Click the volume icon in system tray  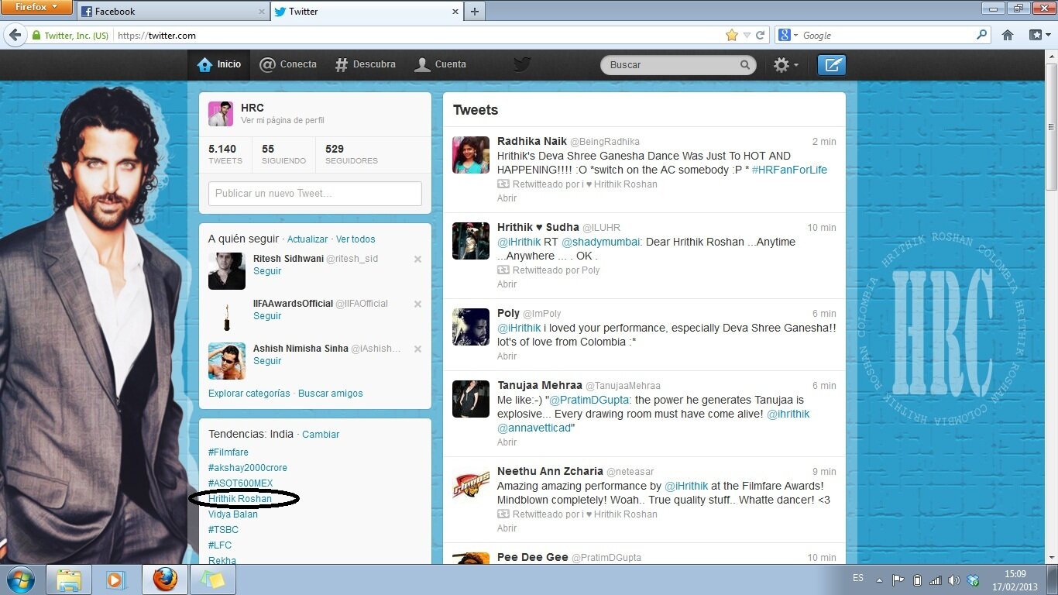coord(954,580)
